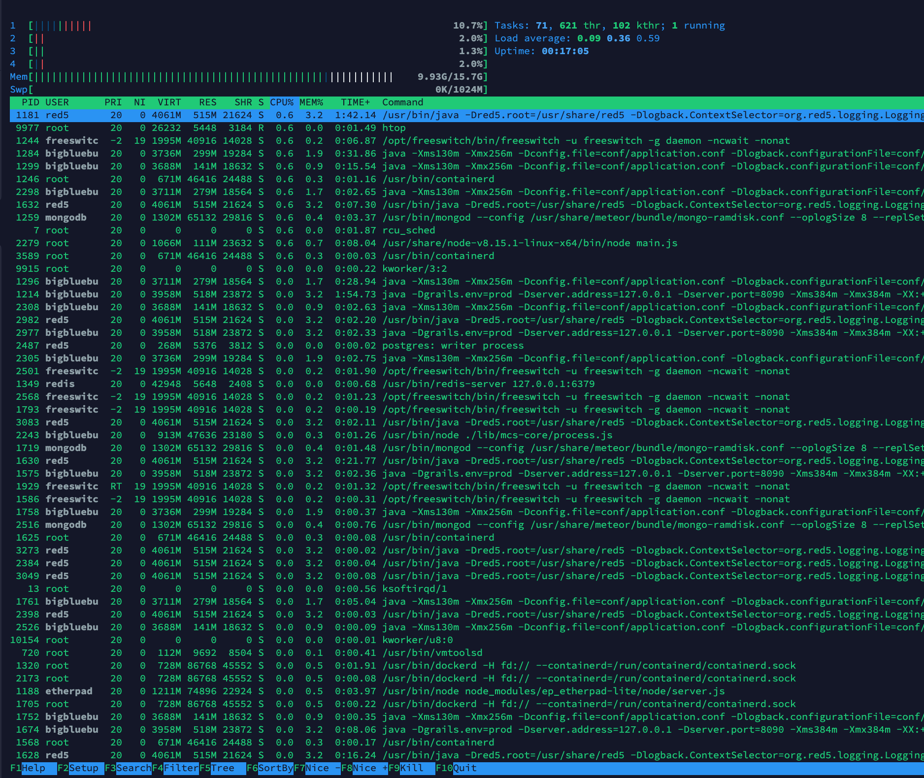Select the rcu_sched kernel thread row

[467, 230]
